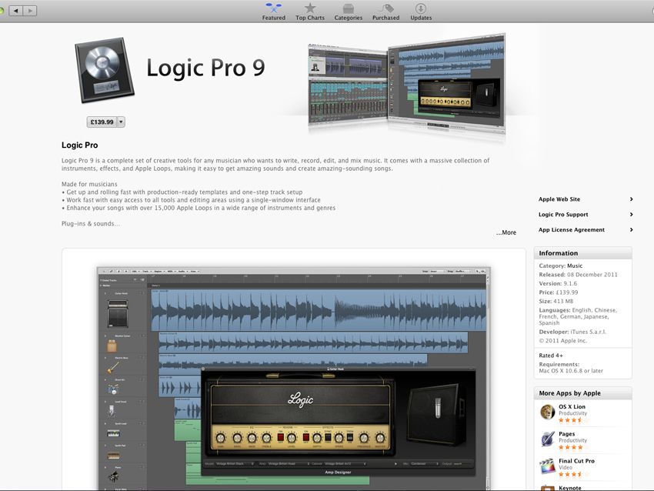Image resolution: width=654 pixels, height=491 pixels.
Task: Click the More Apps by Apple header
Action: [x=582, y=393]
